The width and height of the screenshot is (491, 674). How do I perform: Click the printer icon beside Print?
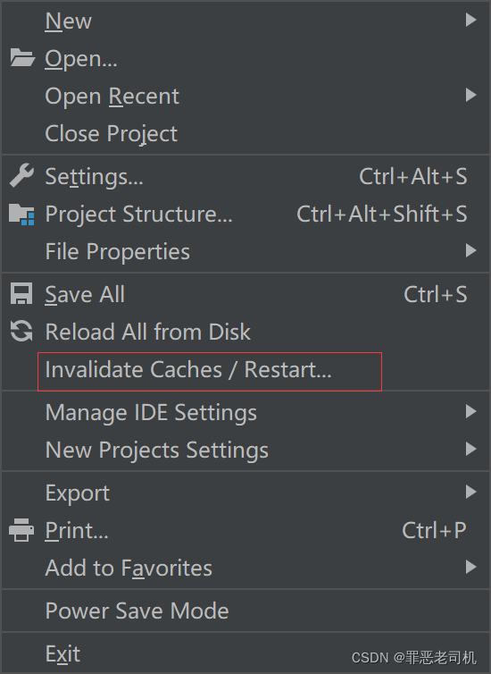pyautogui.click(x=21, y=530)
